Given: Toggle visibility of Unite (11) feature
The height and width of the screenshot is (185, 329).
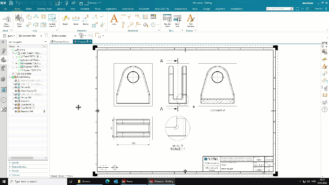Looking at the screenshot, I should [x=15, y=101].
